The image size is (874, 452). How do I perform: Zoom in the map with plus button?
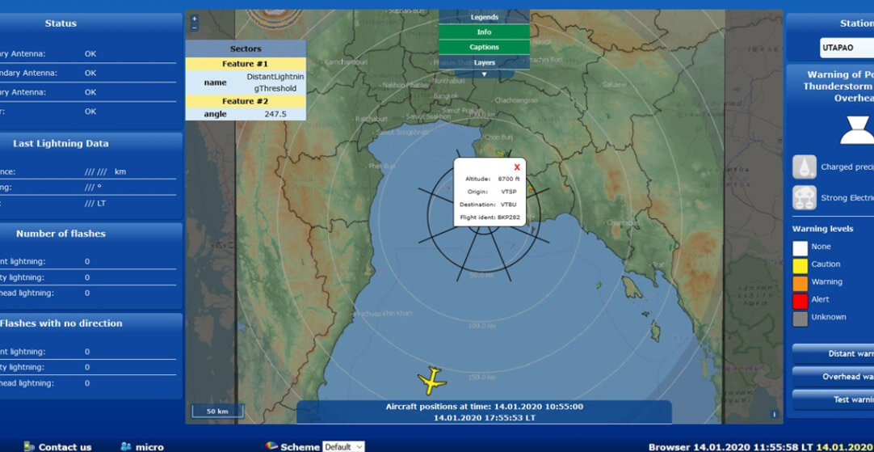(195, 18)
